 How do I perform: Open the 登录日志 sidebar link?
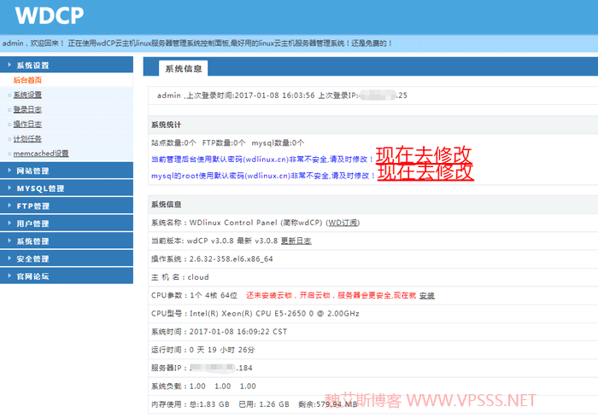tap(27, 109)
